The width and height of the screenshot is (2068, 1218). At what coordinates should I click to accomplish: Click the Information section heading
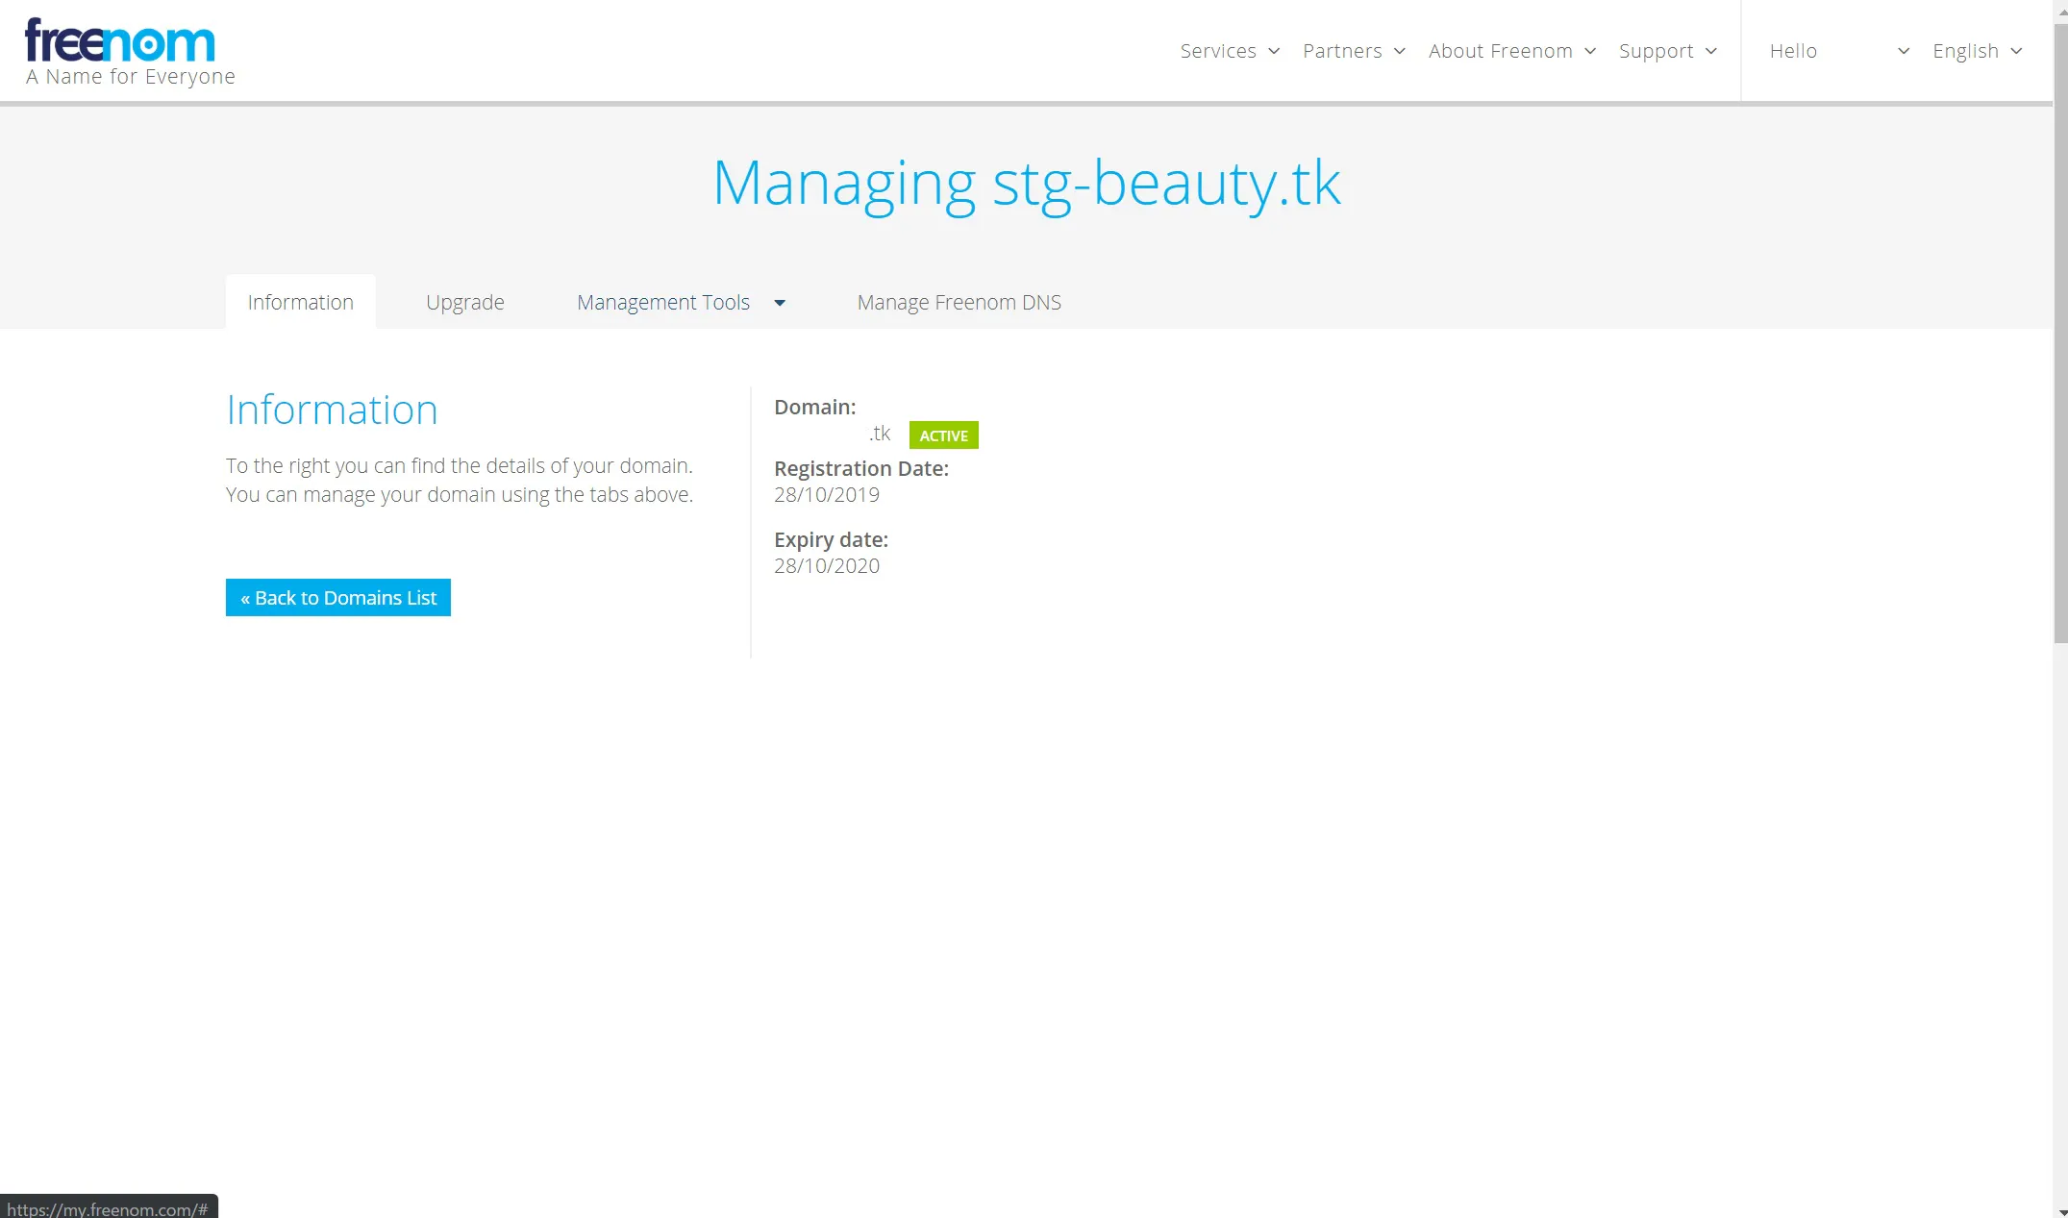[332, 410]
